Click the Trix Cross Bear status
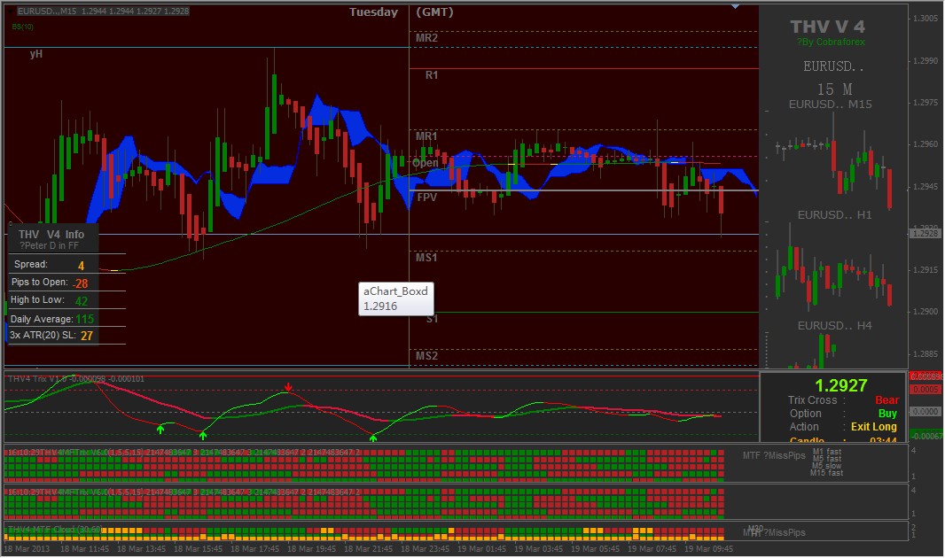This screenshot has width=945, height=558. click(887, 400)
